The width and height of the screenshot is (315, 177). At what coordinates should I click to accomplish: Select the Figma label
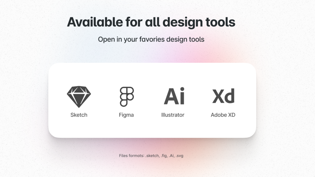pyautogui.click(x=126, y=115)
